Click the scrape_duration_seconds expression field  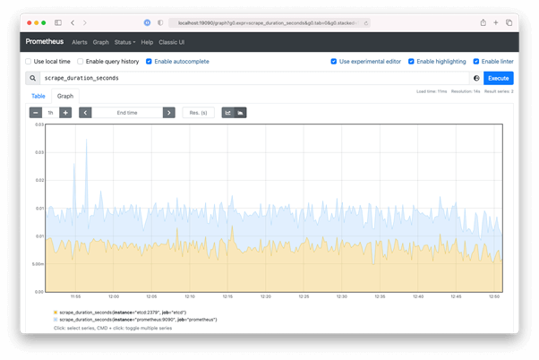coord(254,79)
